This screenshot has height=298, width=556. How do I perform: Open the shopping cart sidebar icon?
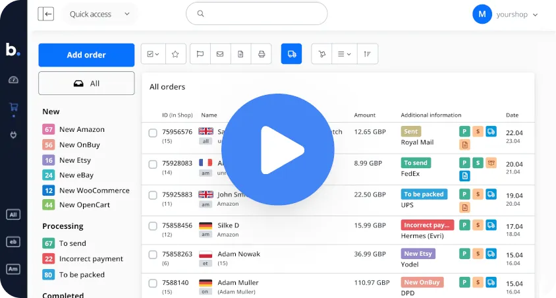point(13,107)
